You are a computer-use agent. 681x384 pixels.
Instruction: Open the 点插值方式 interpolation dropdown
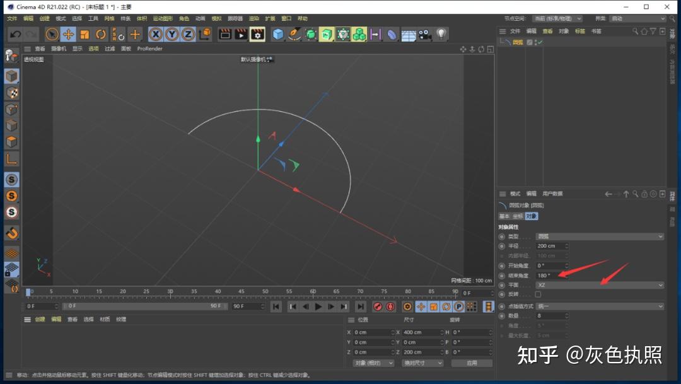point(600,306)
